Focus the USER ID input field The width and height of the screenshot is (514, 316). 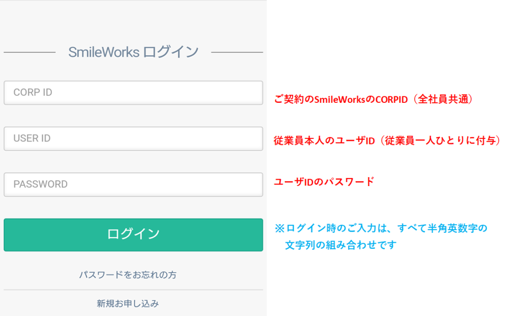[x=133, y=138]
